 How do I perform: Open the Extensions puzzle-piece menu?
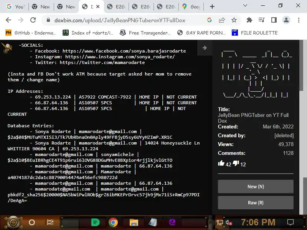[x=249, y=20]
